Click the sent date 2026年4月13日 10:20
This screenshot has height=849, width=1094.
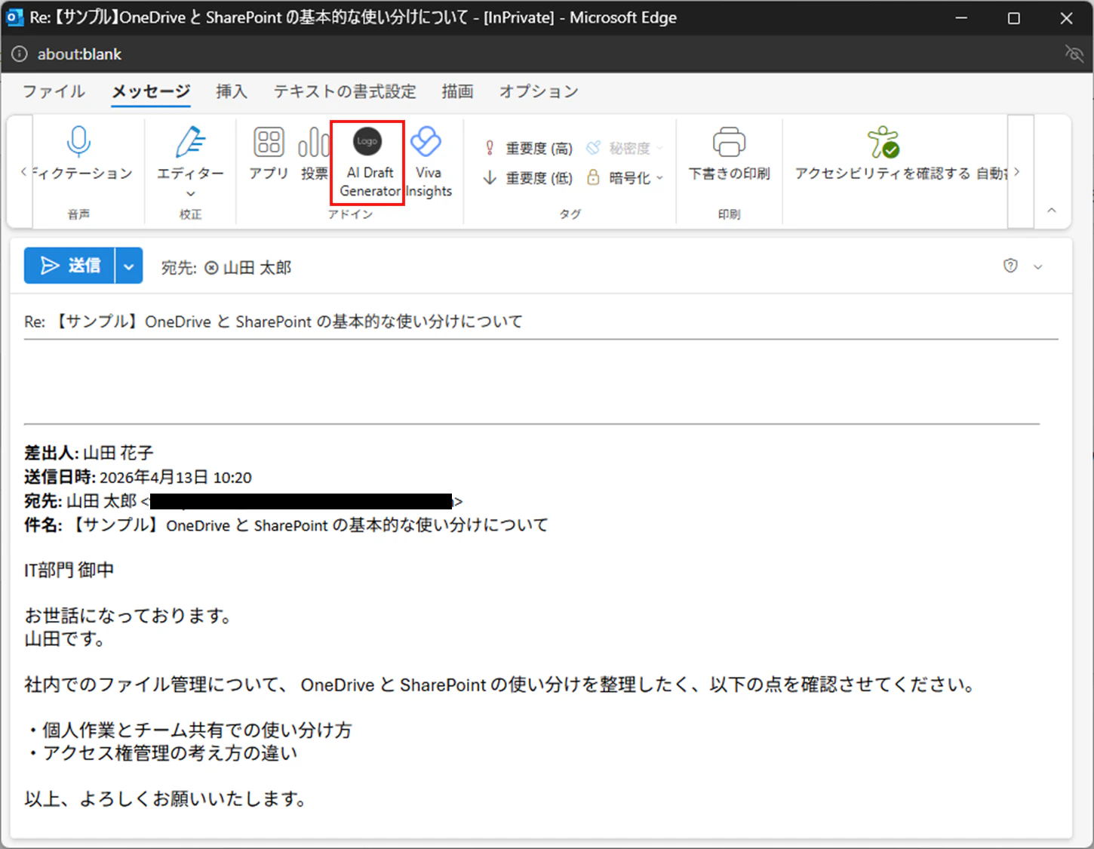pos(176,477)
